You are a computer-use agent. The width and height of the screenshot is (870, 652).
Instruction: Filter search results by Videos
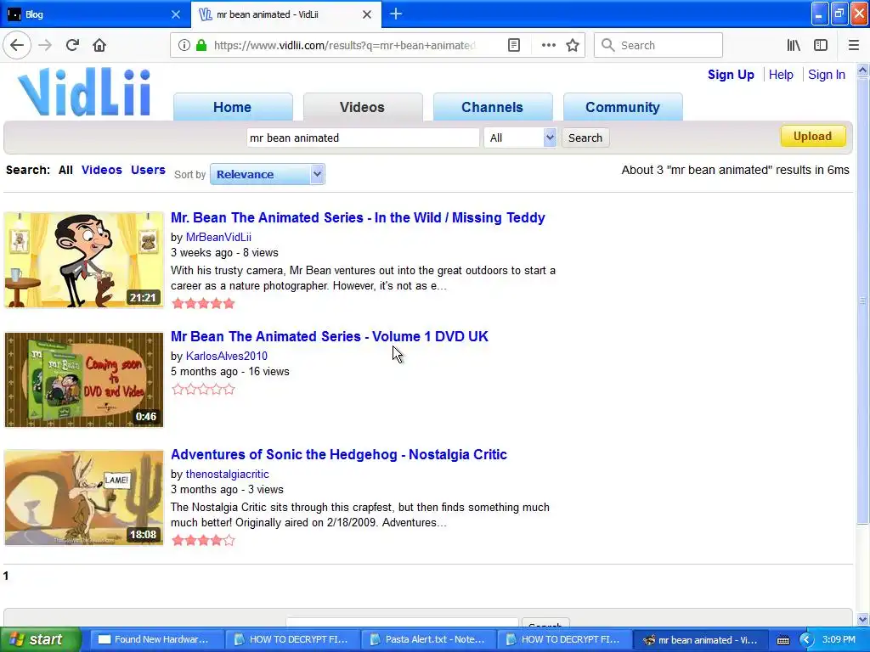click(x=102, y=170)
